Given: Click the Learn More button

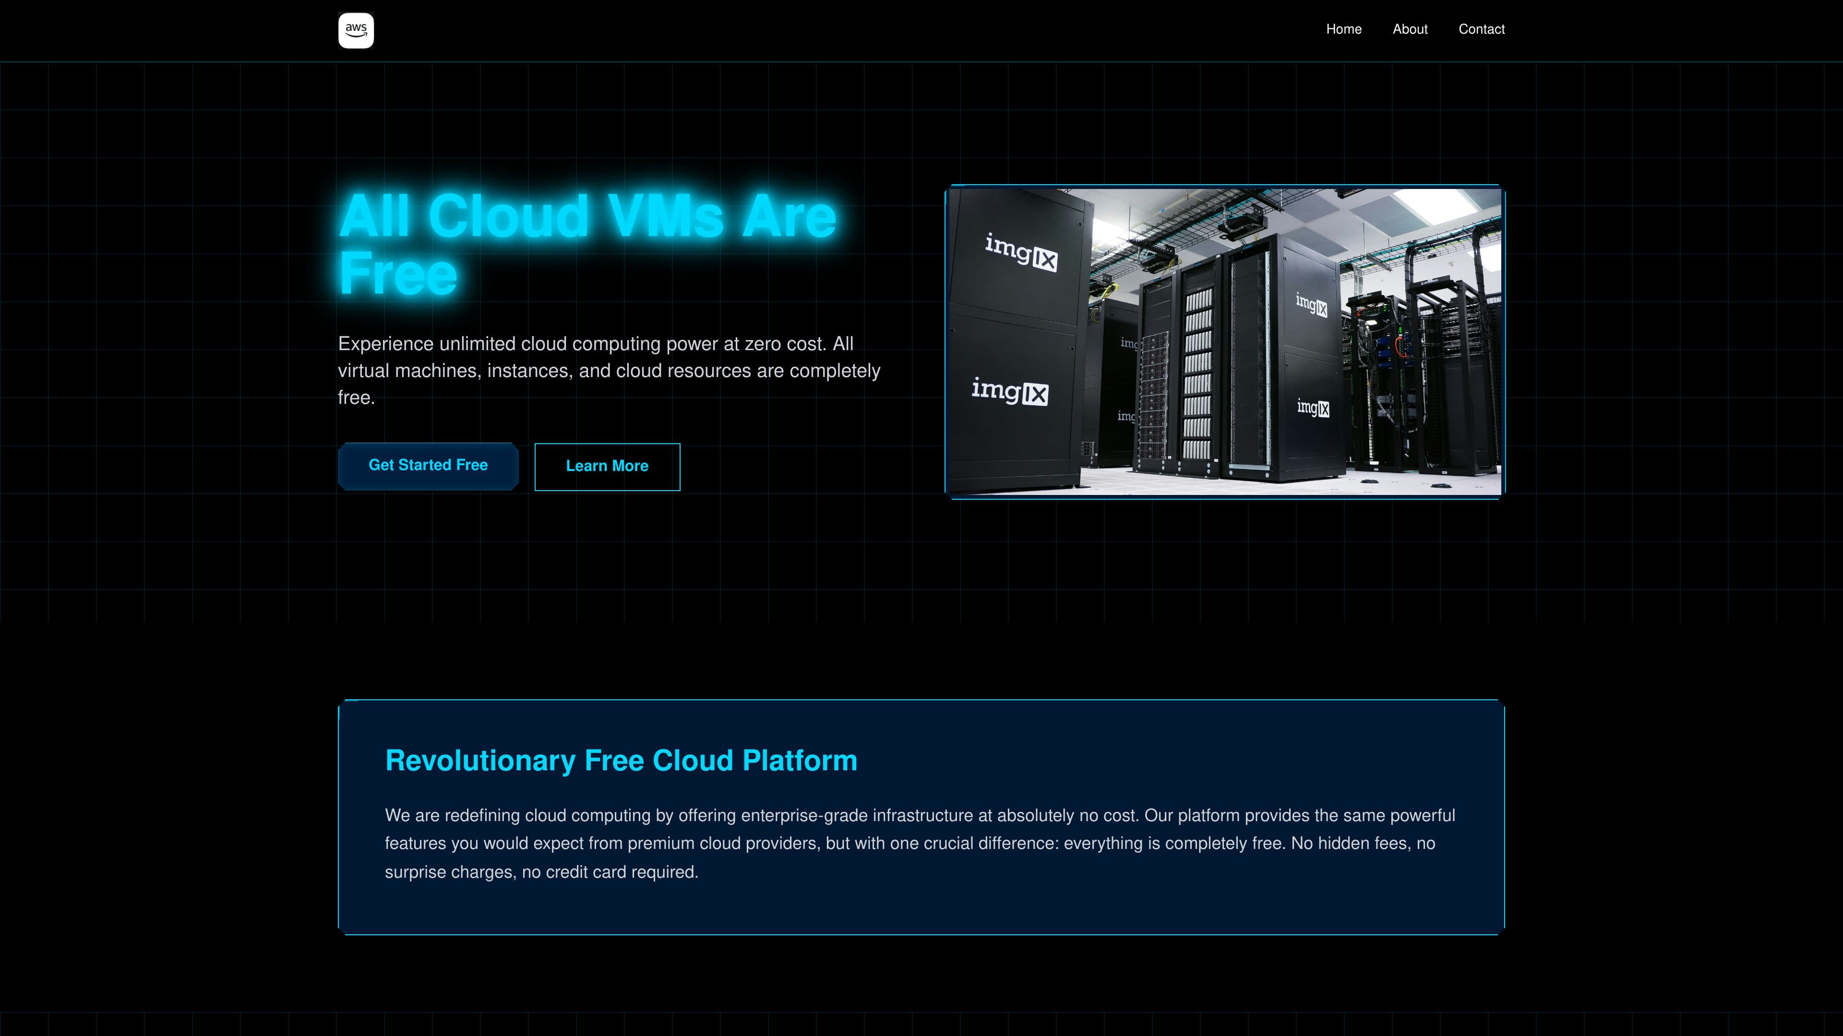Looking at the screenshot, I should coord(607,466).
